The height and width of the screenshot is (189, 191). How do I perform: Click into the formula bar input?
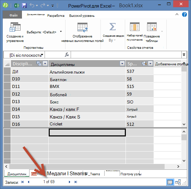coord(126,55)
